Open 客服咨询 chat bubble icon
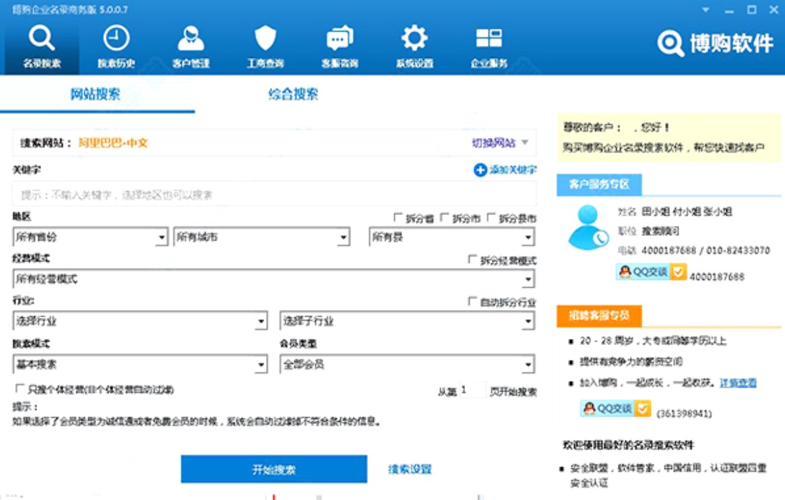This screenshot has width=785, height=500. click(x=340, y=39)
